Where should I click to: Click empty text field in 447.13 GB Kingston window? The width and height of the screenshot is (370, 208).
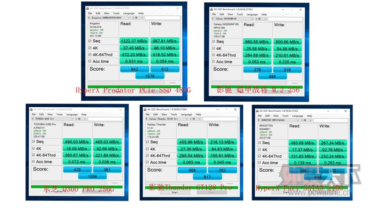[x=163, y=18]
